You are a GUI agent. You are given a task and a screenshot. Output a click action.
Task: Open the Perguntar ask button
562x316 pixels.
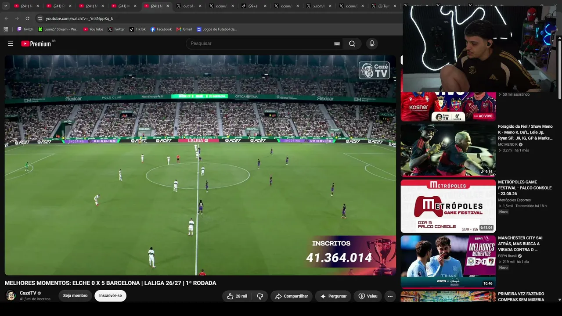(x=333, y=296)
